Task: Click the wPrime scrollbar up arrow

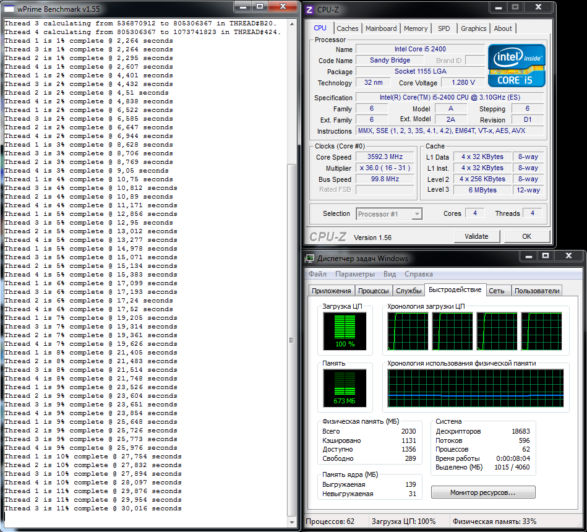Action: pos(291,24)
